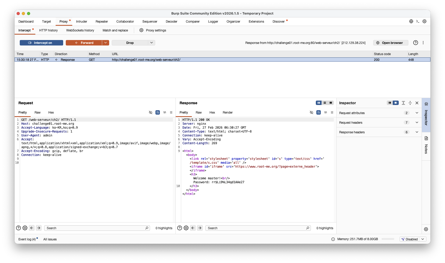Switch Response view to Hex tab
The height and width of the screenshot is (263, 445).
tap(212, 112)
